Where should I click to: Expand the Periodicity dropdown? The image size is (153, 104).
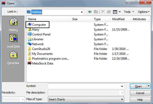[x=23, y=100]
